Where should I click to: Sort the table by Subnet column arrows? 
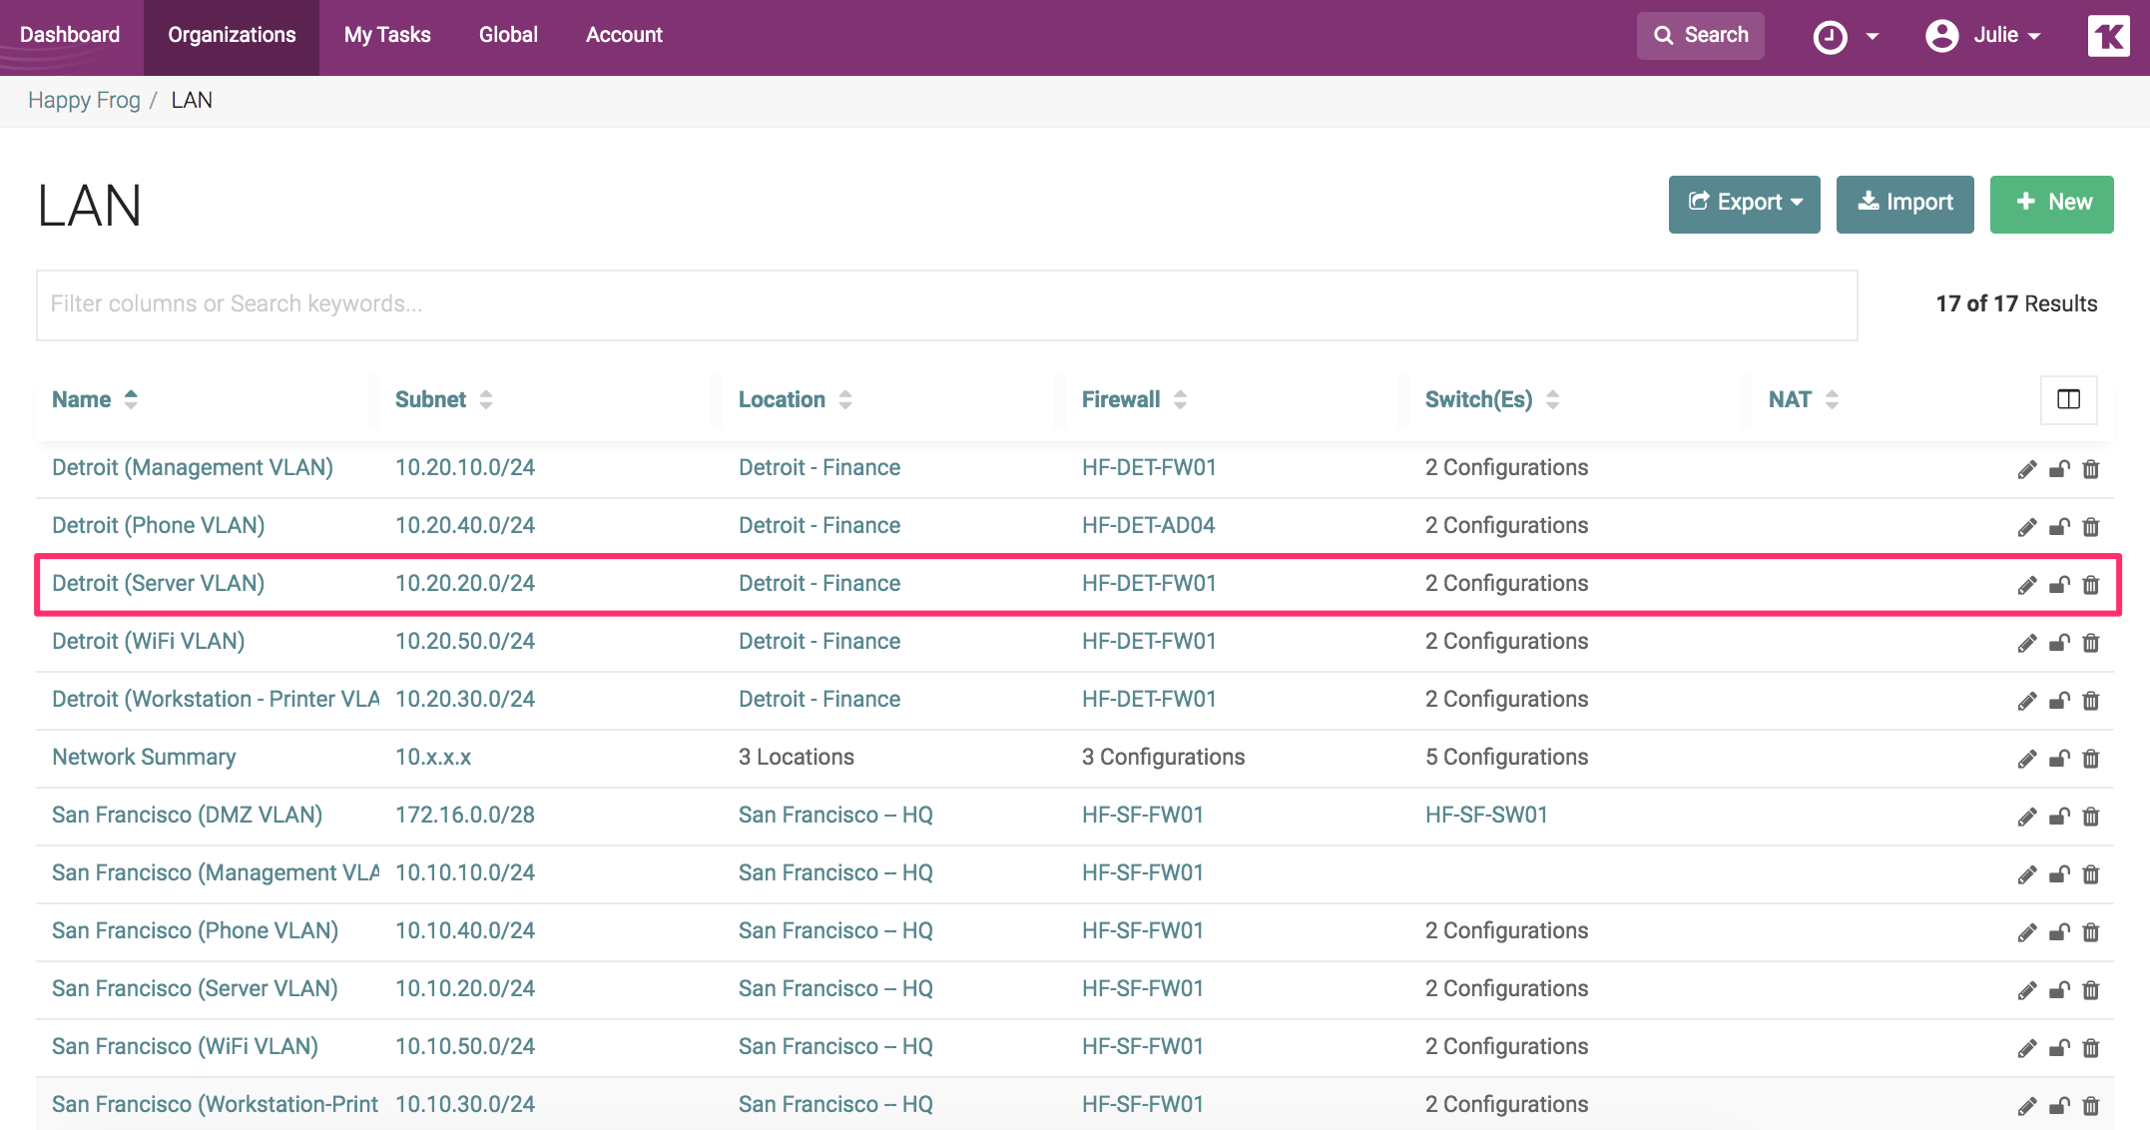point(486,400)
